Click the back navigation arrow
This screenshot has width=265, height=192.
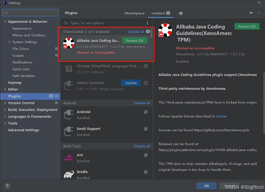[251, 13]
